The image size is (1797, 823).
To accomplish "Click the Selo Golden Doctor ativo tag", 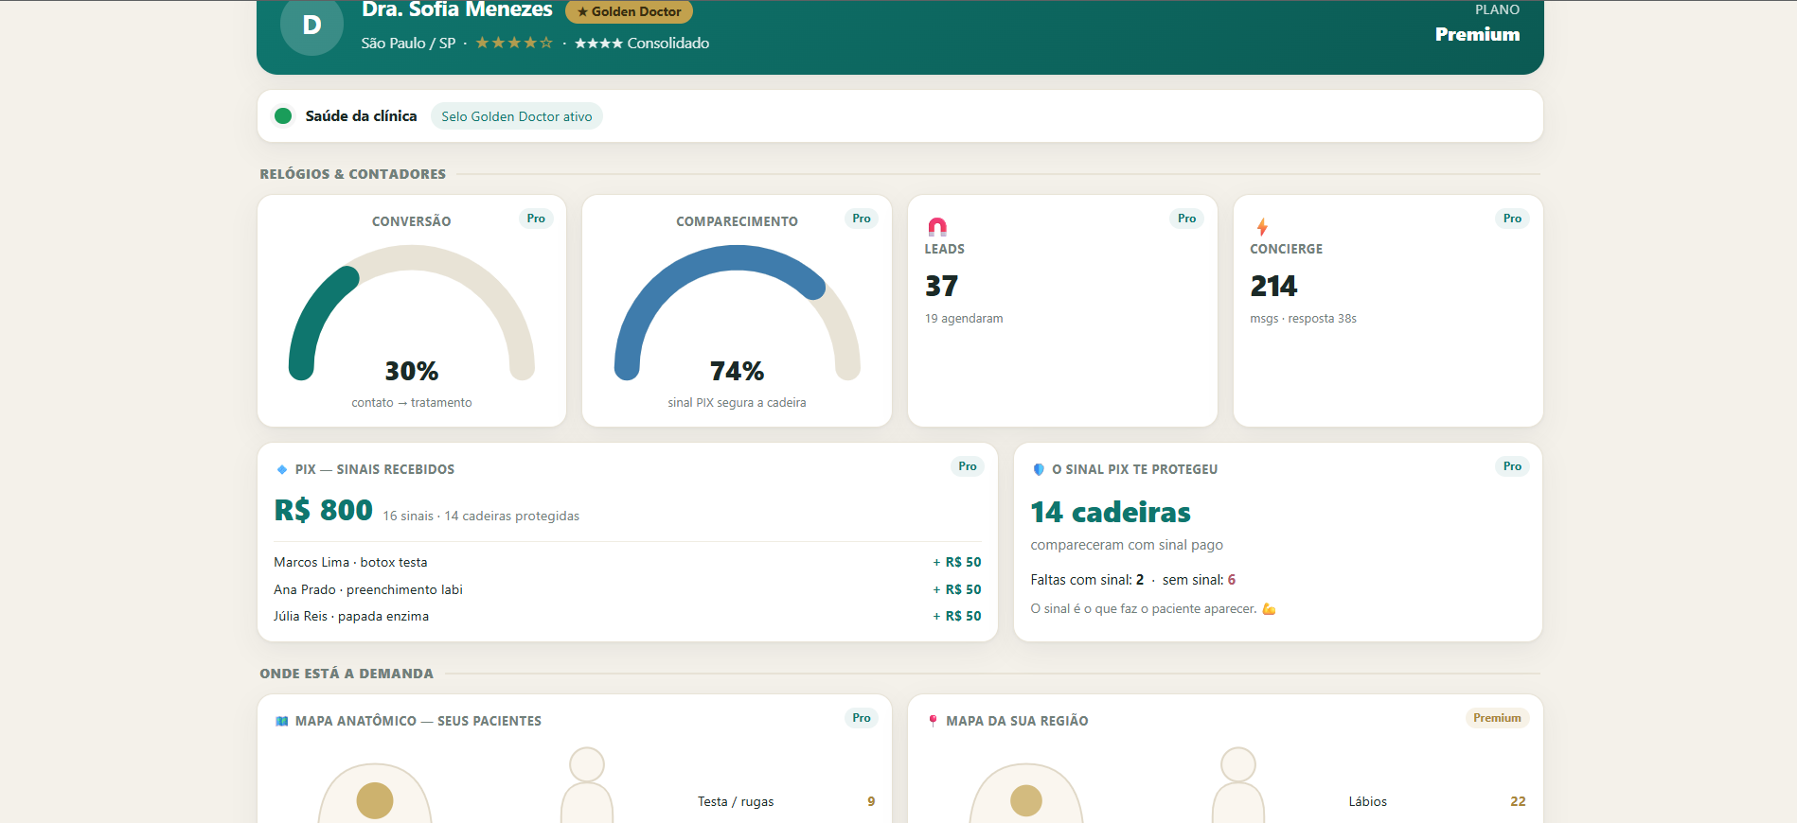I will click(x=517, y=116).
